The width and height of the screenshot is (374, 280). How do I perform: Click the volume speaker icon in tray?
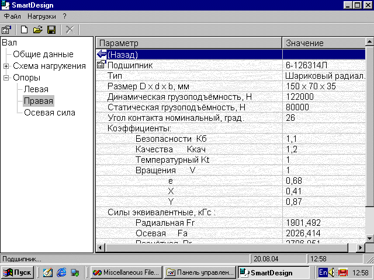(x=333, y=272)
